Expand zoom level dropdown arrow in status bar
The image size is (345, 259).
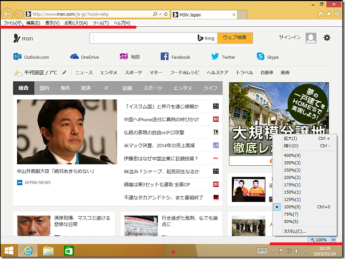(333, 240)
